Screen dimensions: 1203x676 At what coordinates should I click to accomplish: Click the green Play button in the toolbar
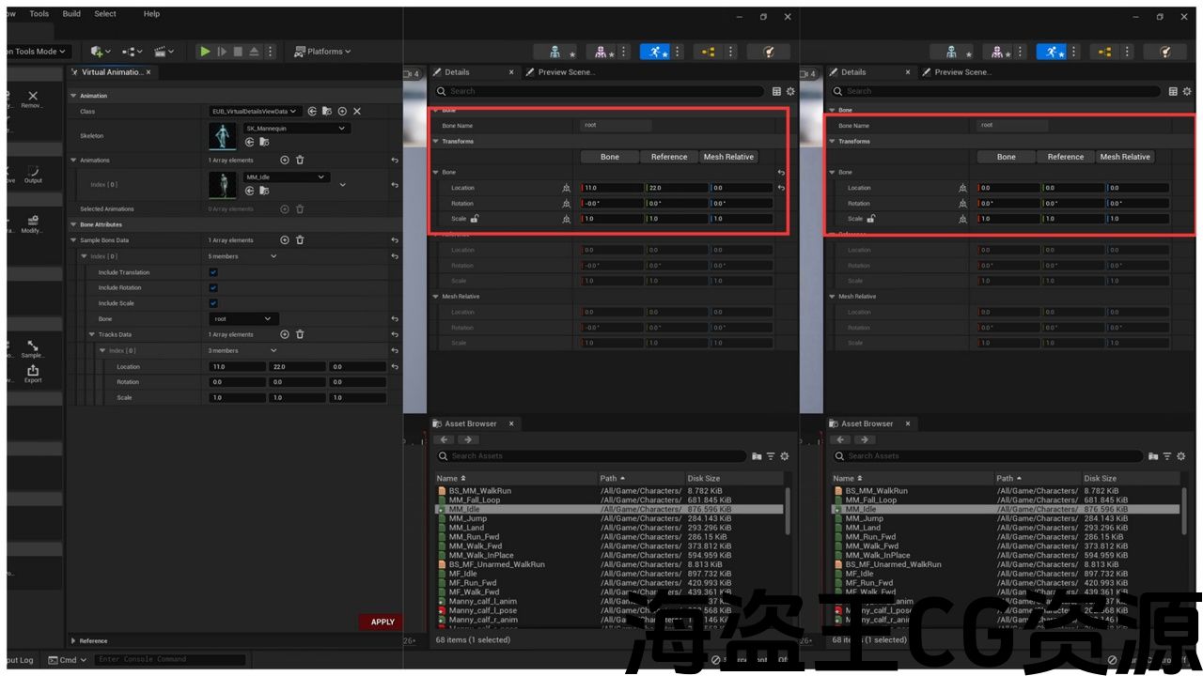click(x=205, y=52)
